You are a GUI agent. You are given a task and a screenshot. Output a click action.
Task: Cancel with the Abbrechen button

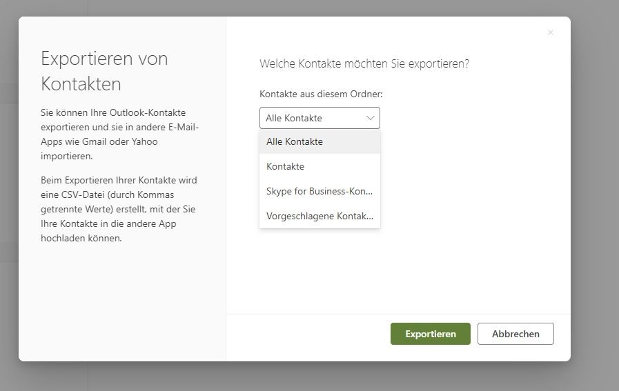[x=515, y=334]
